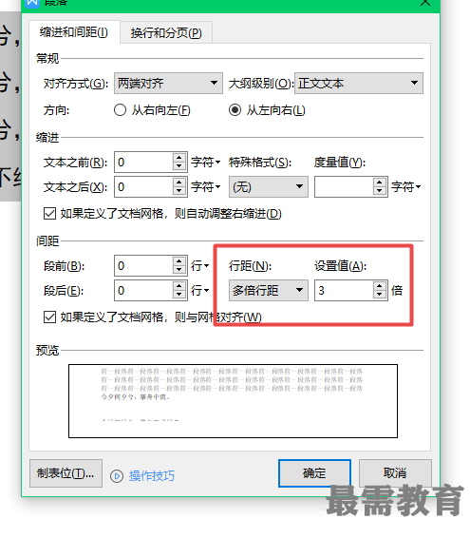This screenshot has height=538, width=470.
Task: Cancel dialog with 取消 button
Action: tap(395, 473)
